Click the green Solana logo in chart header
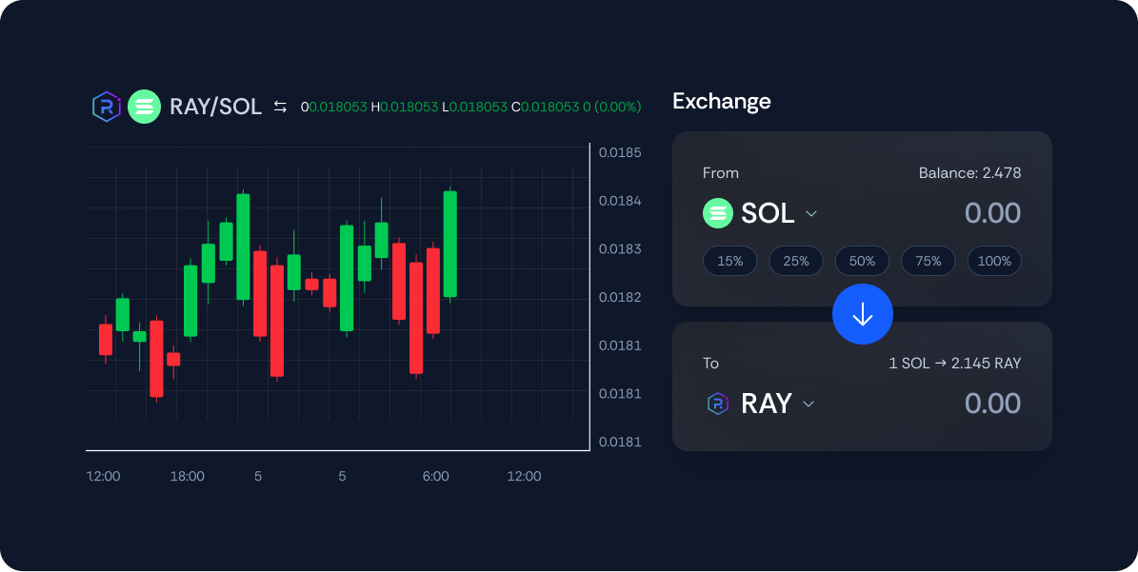1138x572 pixels. click(145, 107)
